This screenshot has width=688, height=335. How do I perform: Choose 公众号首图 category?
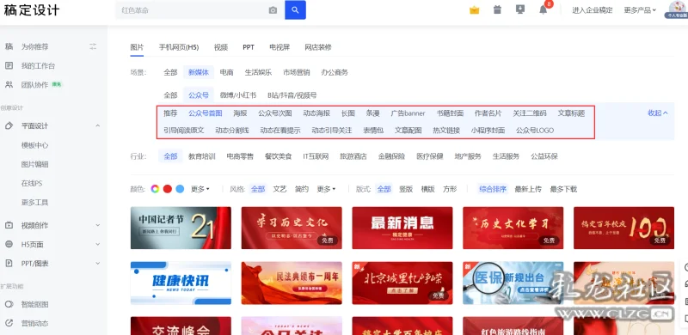coord(206,113)
